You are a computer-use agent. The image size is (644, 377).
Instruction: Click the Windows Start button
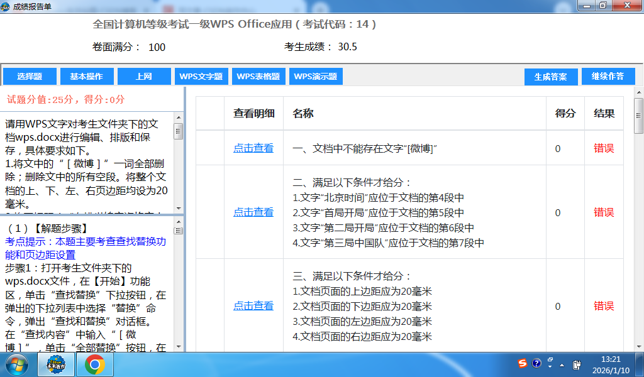point(16,364)
